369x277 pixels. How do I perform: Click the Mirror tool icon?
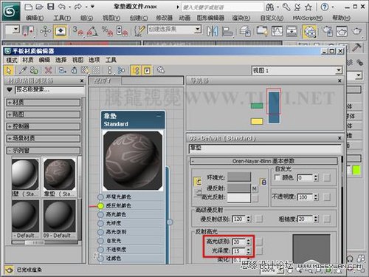213,31
